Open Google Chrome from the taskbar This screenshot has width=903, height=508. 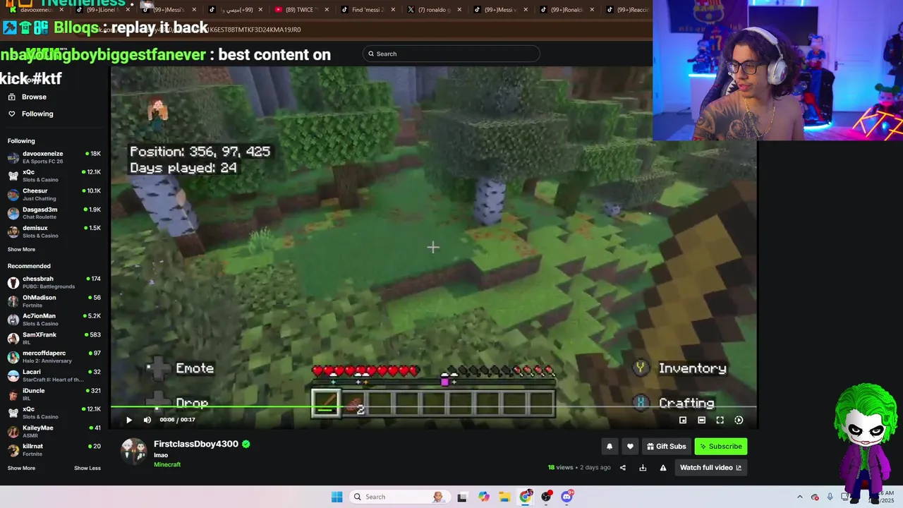pyautogui.click(x=526, y=497)
